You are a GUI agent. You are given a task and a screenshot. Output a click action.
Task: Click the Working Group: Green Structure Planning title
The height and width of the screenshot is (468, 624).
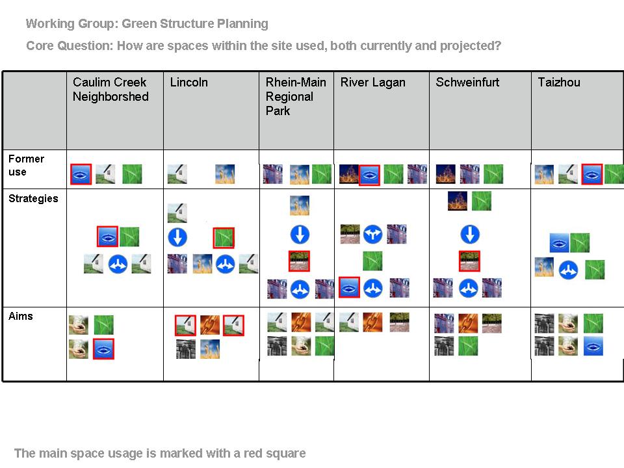click(147, 24)
